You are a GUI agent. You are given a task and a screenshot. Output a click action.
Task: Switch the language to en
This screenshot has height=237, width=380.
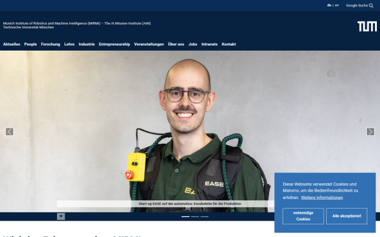click(x=337, y=5)
